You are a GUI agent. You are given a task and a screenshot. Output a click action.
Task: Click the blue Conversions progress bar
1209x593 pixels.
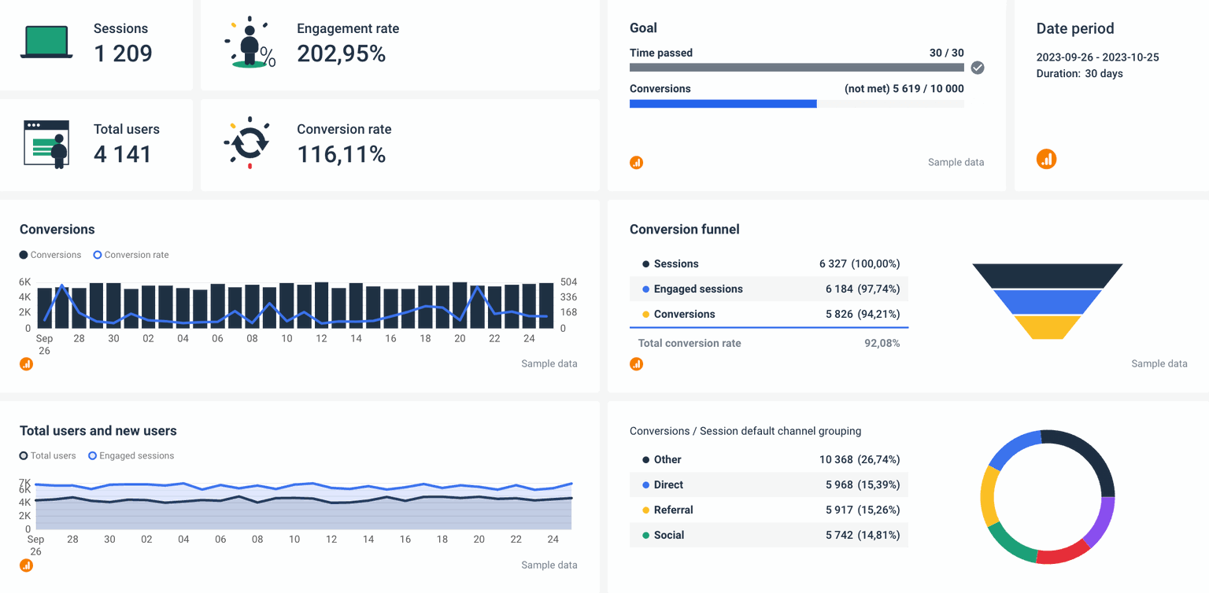(x=723, y=103)
